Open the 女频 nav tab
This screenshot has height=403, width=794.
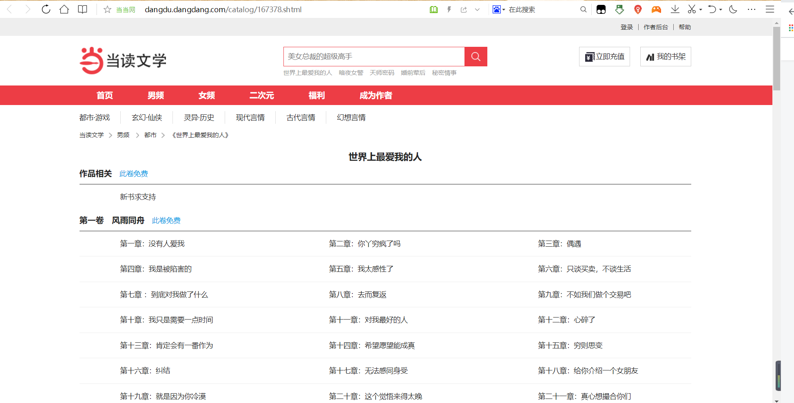207,95
